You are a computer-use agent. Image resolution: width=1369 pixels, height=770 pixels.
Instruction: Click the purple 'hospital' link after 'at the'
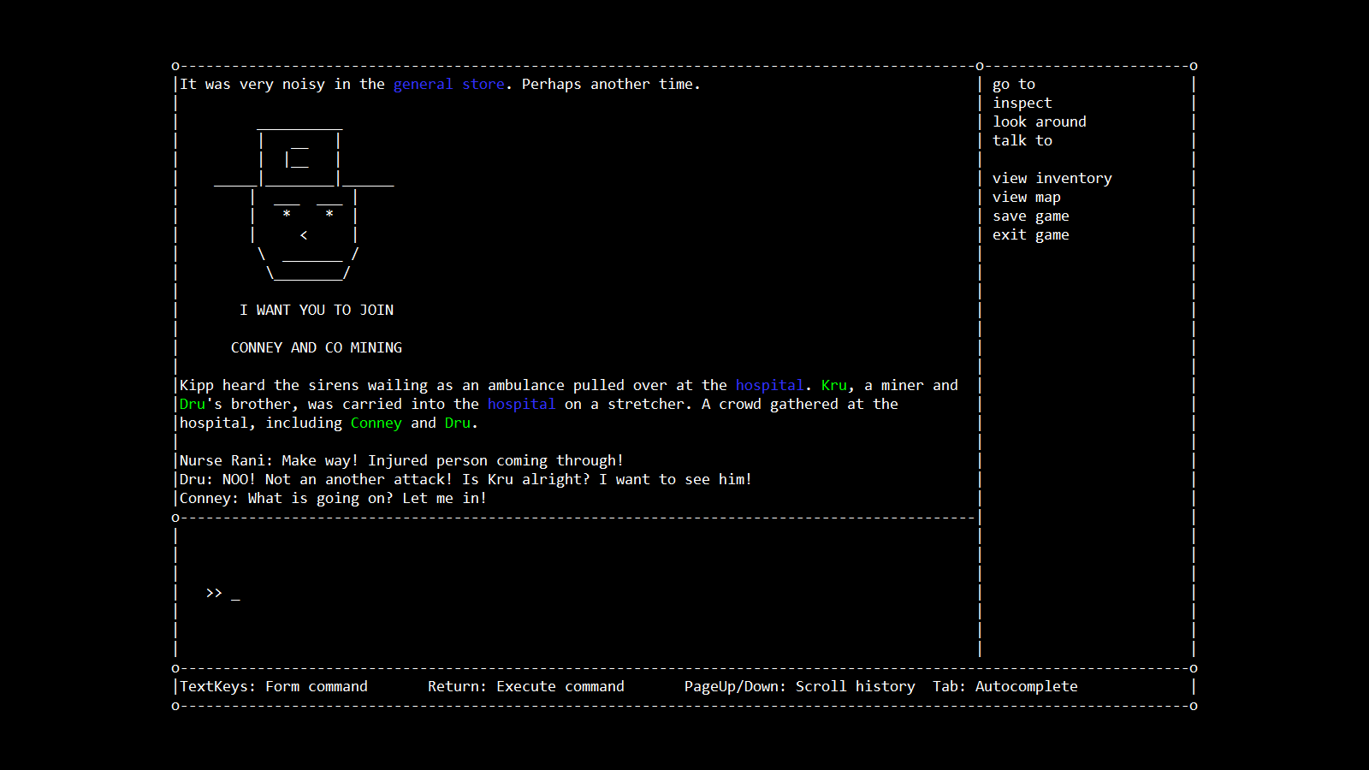pyautogui.click(x=770, y=385)
